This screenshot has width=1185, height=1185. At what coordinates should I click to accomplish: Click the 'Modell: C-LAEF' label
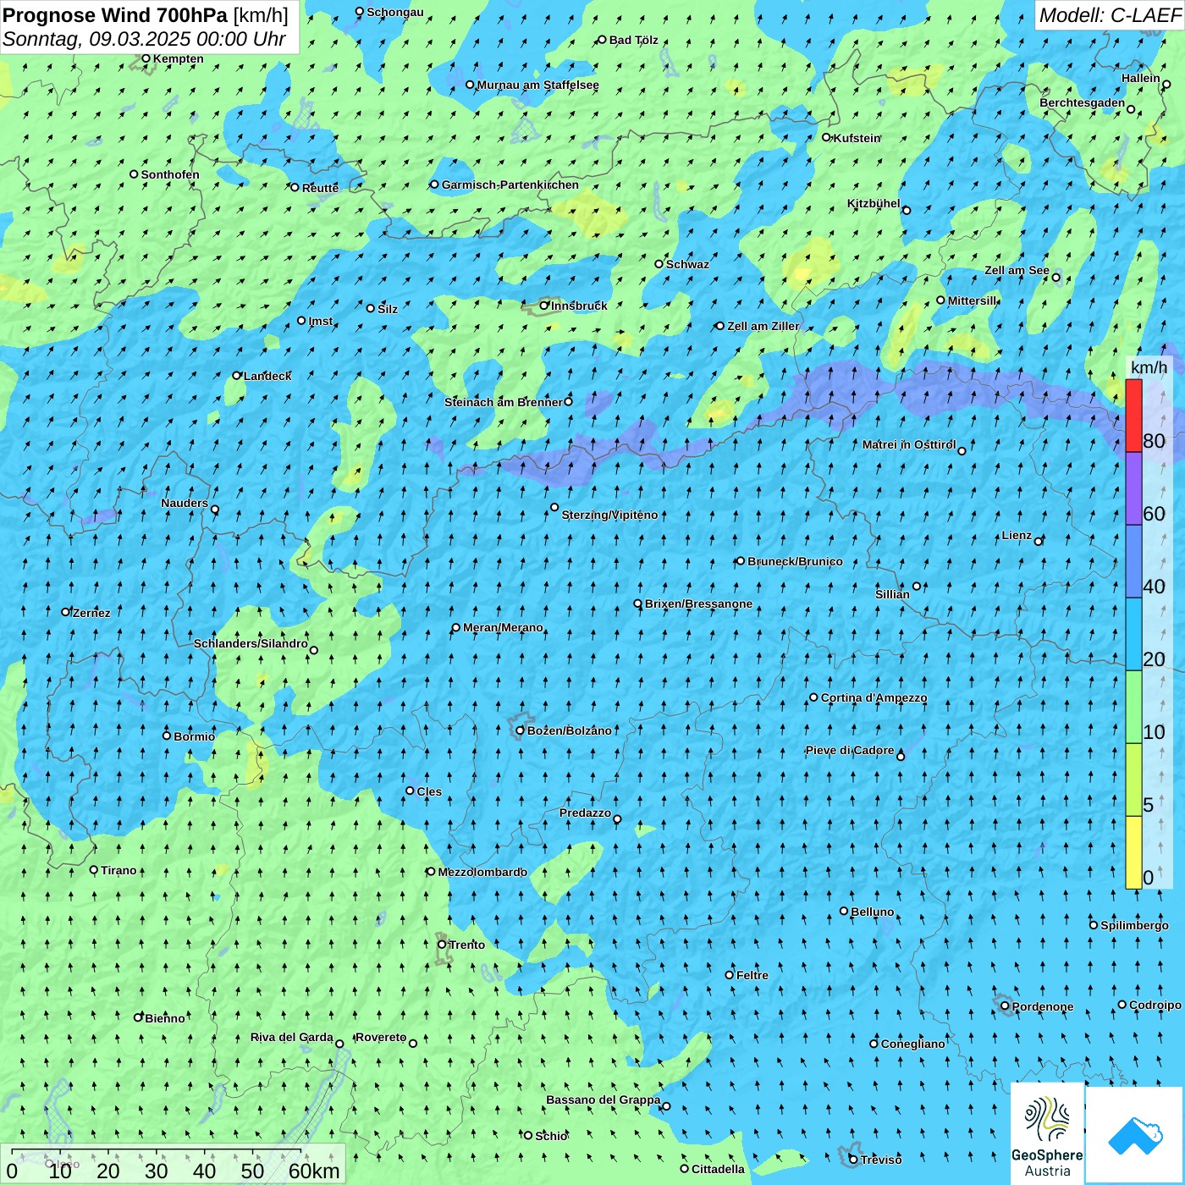(x=1110, y=15)
